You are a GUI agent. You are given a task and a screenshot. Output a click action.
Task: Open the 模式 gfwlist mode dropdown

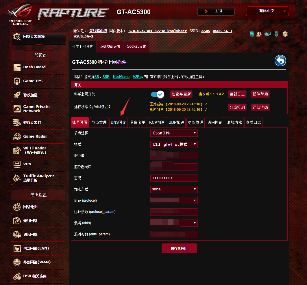tap(174, 144)
